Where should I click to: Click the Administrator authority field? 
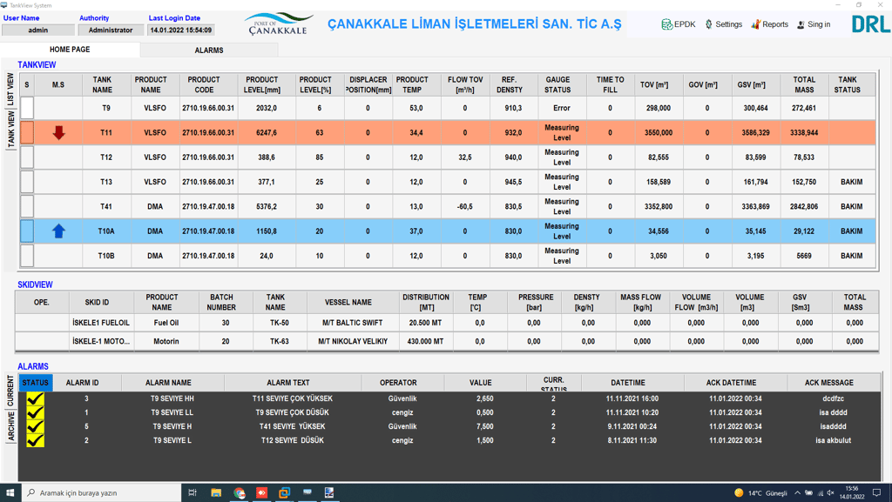pyautogui.click(x=111, y=30)
